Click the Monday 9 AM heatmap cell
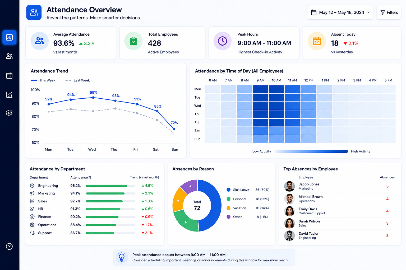 261,89
